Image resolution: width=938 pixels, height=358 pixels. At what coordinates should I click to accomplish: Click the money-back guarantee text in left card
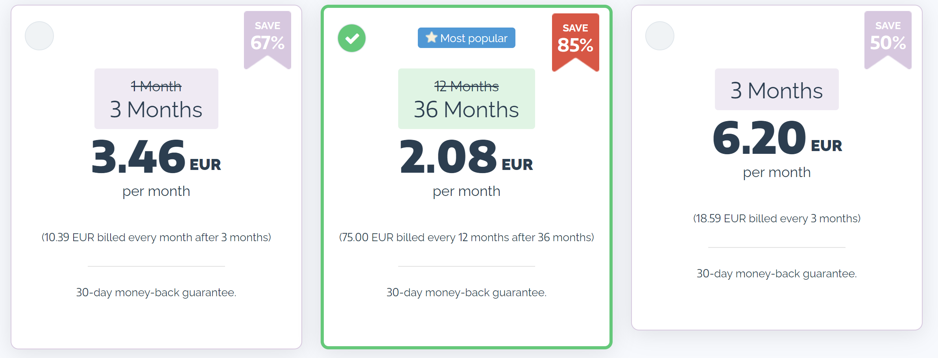[156, 292]
